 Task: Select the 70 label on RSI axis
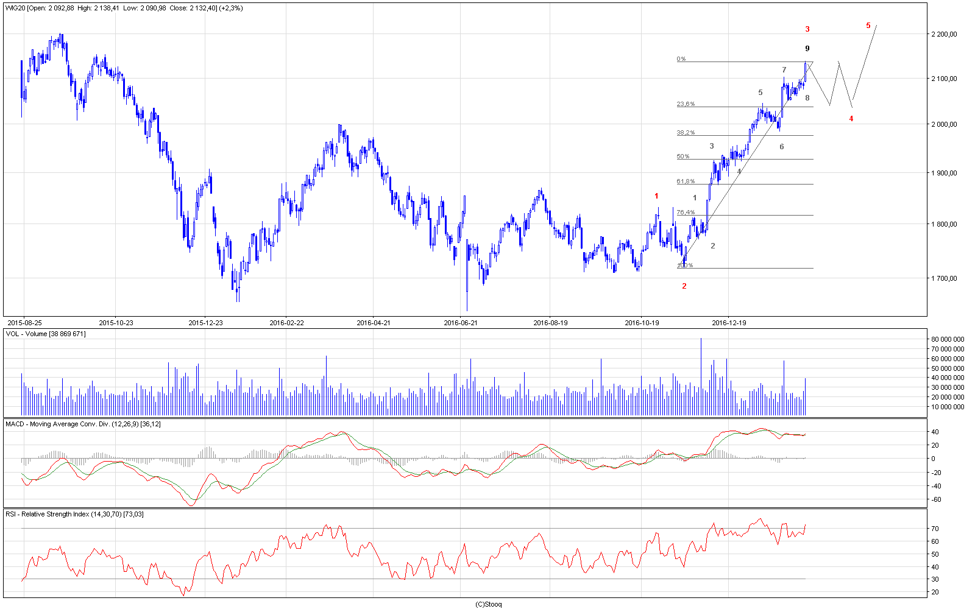pyautogui.click(x=935, y=529)
